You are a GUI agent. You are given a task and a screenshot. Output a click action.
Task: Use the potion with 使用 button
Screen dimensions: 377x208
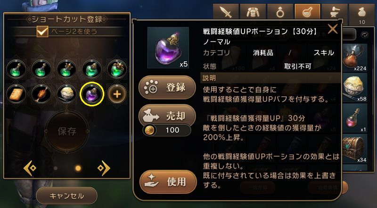tap(168, 182)
